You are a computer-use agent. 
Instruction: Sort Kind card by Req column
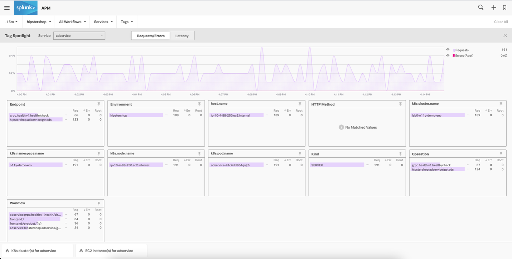pos(377,160)
